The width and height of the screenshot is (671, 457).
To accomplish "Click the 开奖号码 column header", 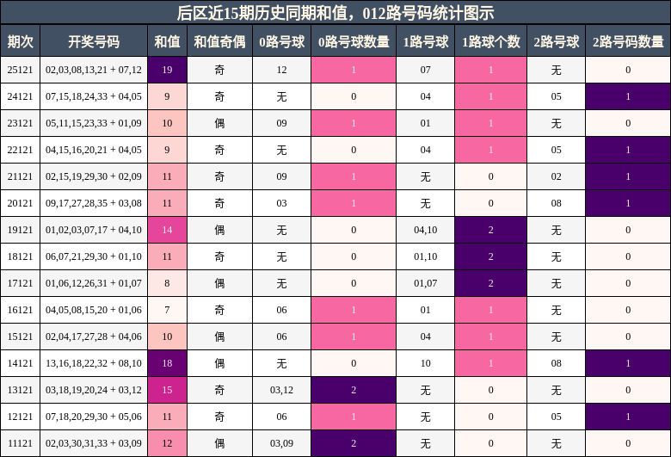I will click(x=94, y=41).
